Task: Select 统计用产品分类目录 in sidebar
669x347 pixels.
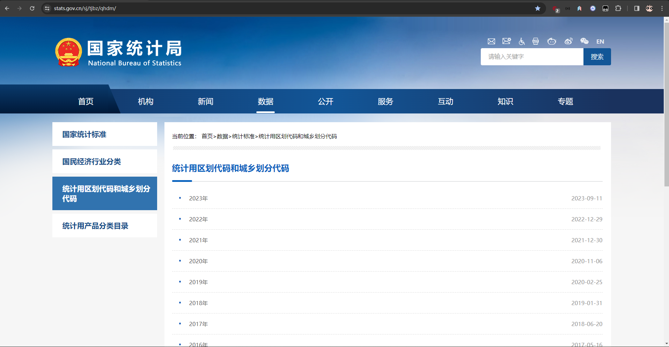Action: [x=95, y=226]
